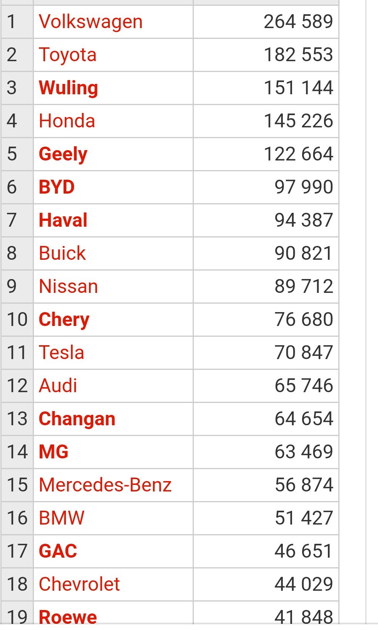Open the BMW brand link
This screenshot has width=378, height=630.
[x=62, y=518]
